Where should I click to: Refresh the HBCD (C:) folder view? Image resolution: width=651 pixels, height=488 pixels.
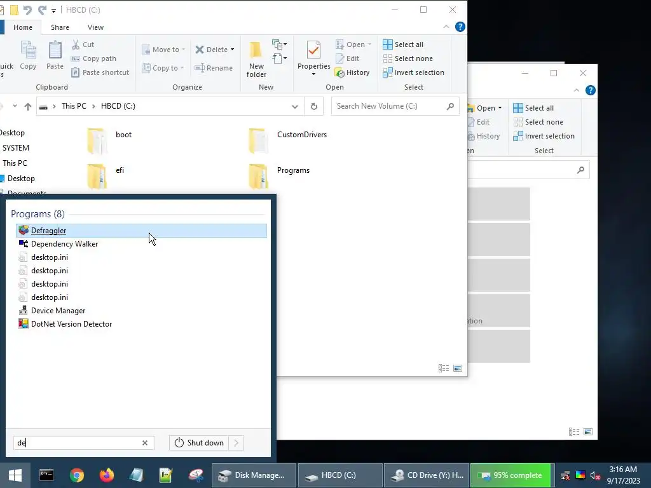tap(314, 106)
